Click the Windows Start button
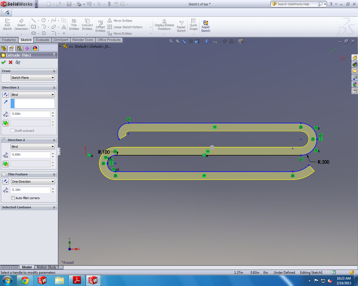Screen dimensions: 358x286 point(7,280)
